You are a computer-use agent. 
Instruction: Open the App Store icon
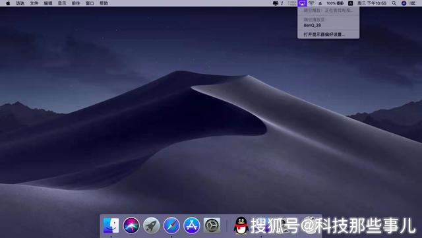point(192,225)
